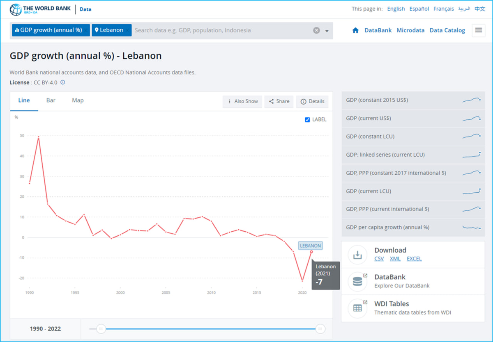The height and width of the screenshot is (342, 493).
Task: Switch page language to Français
Action: tap(444, 9)
